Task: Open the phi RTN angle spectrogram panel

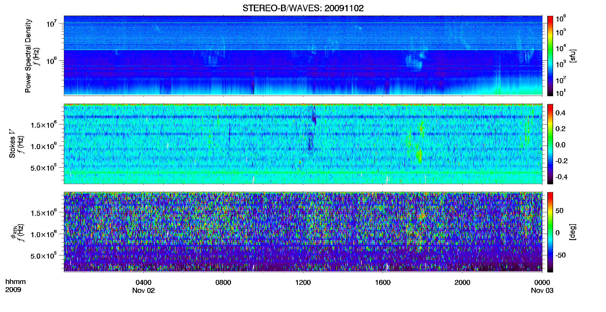Action: point(303,232)
